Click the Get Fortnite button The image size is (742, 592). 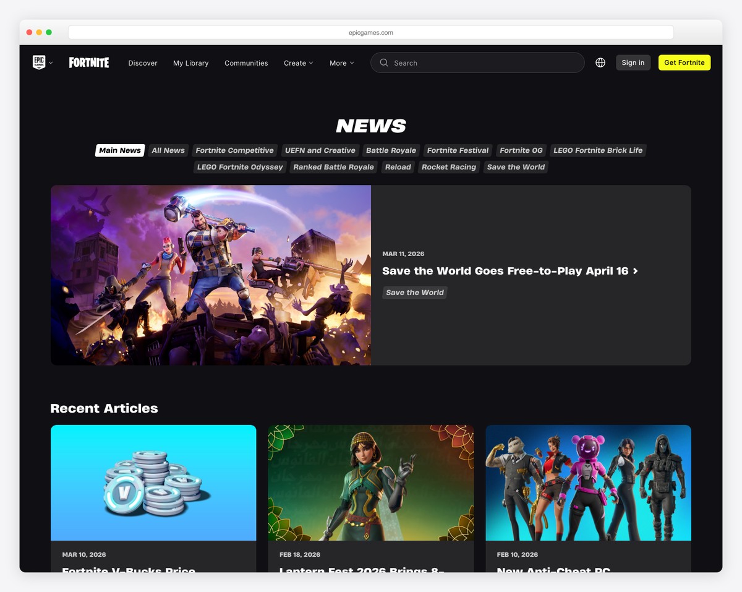tap(684, 62)
